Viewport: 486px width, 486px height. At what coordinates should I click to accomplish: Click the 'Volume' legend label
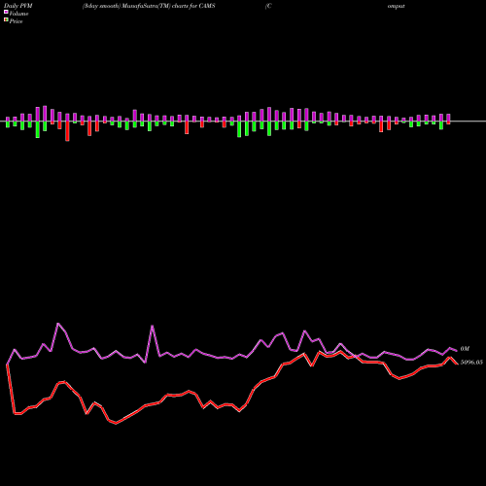18,14
